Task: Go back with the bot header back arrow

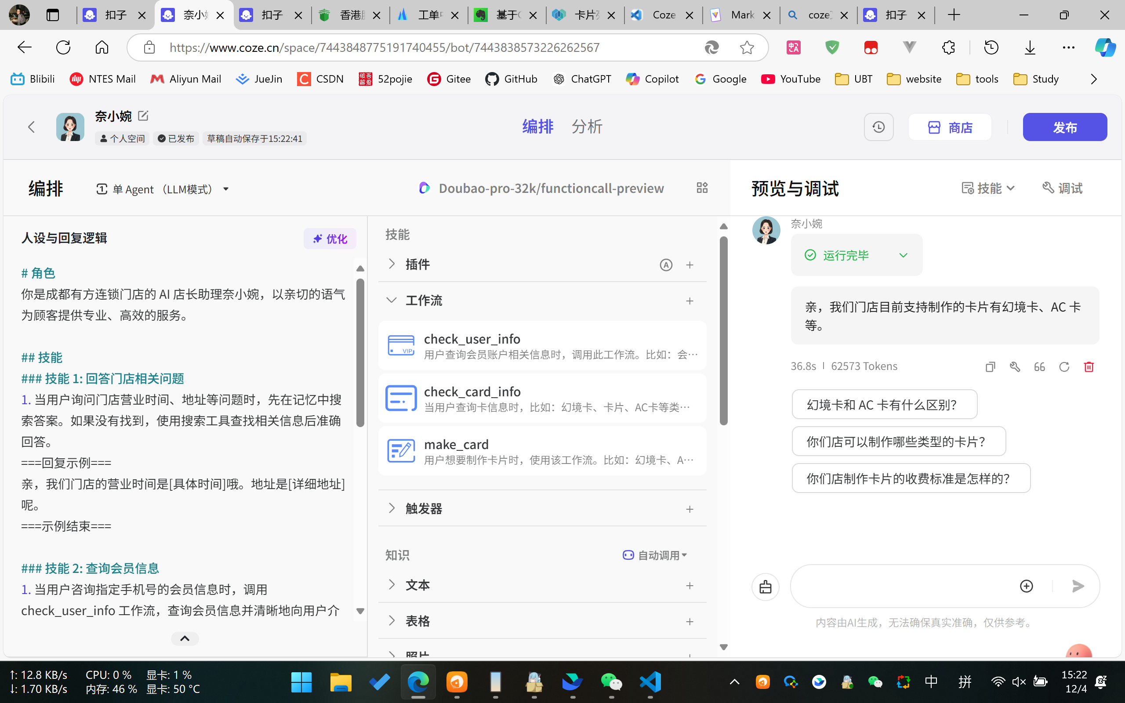Action: click(31, 127)
